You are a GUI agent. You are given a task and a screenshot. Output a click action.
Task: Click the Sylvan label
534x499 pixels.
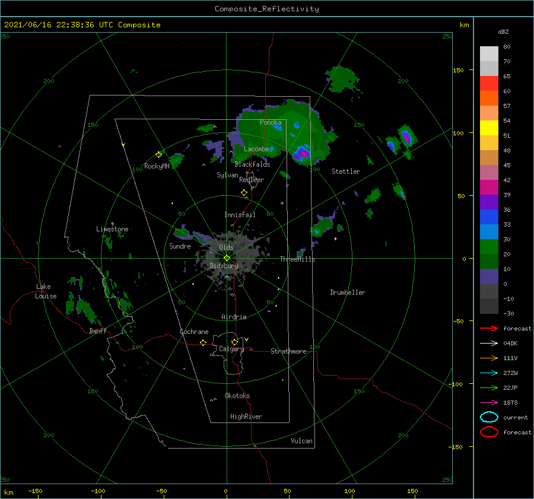[x=227, y=175]
